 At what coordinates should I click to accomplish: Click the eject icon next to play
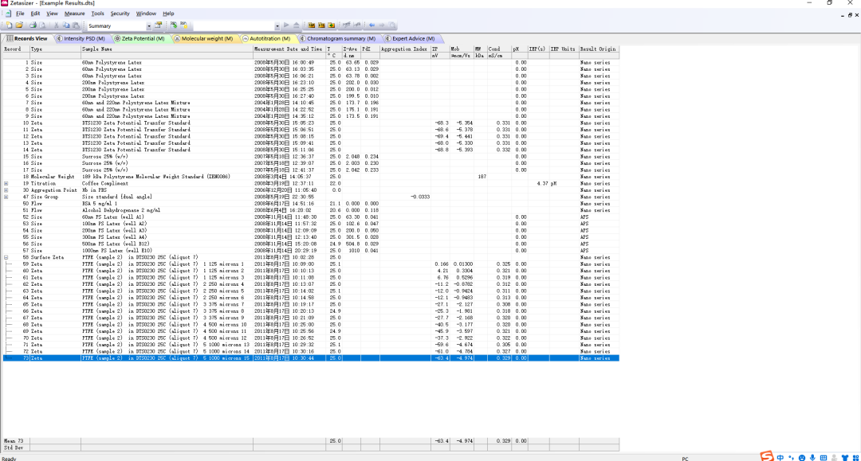click(296, 25)
